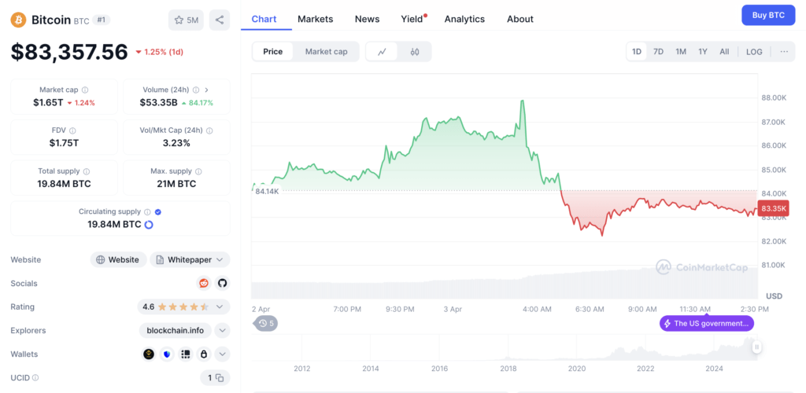Click the circulating supply progress ring
Image resolution: width=806 pixels, height=393 pixels.
tap(149, 225)
